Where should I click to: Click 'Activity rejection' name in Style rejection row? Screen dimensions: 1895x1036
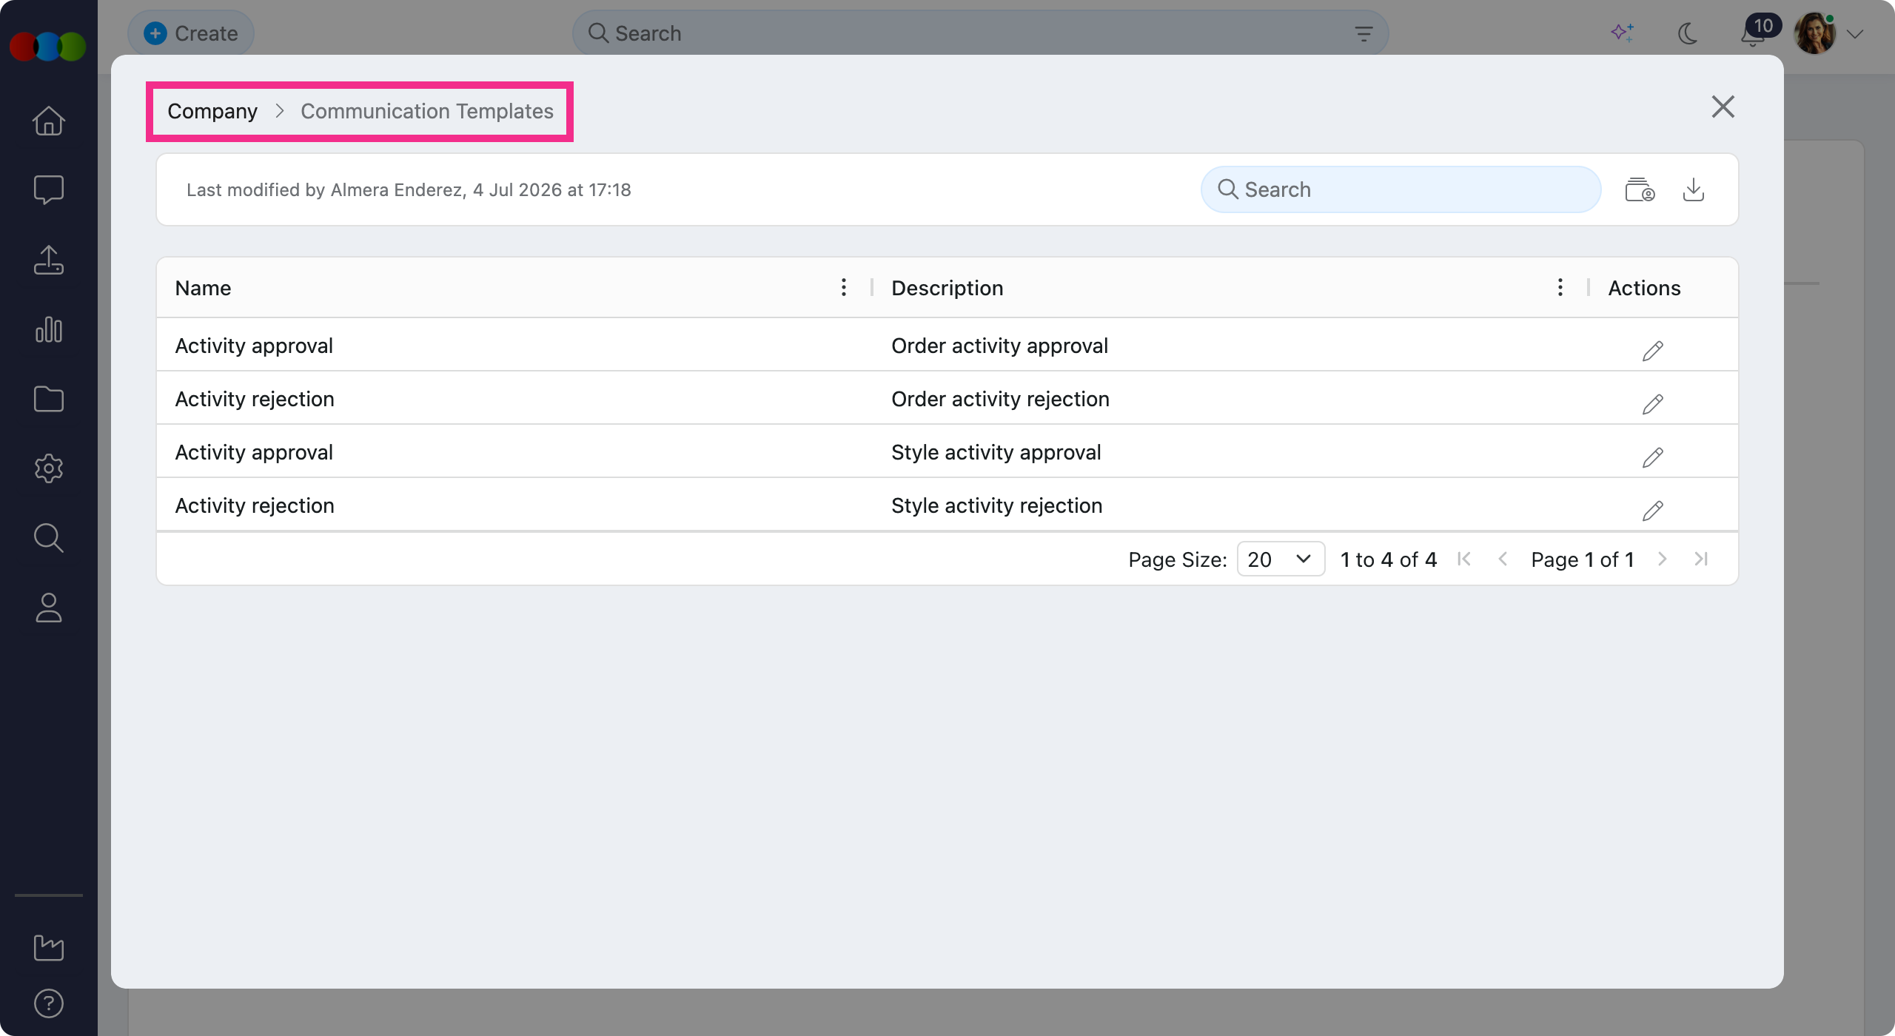click(x=255, y=505)
